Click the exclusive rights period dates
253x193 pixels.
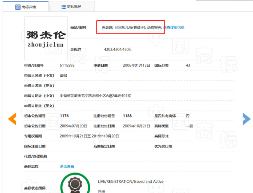point(89,136)
